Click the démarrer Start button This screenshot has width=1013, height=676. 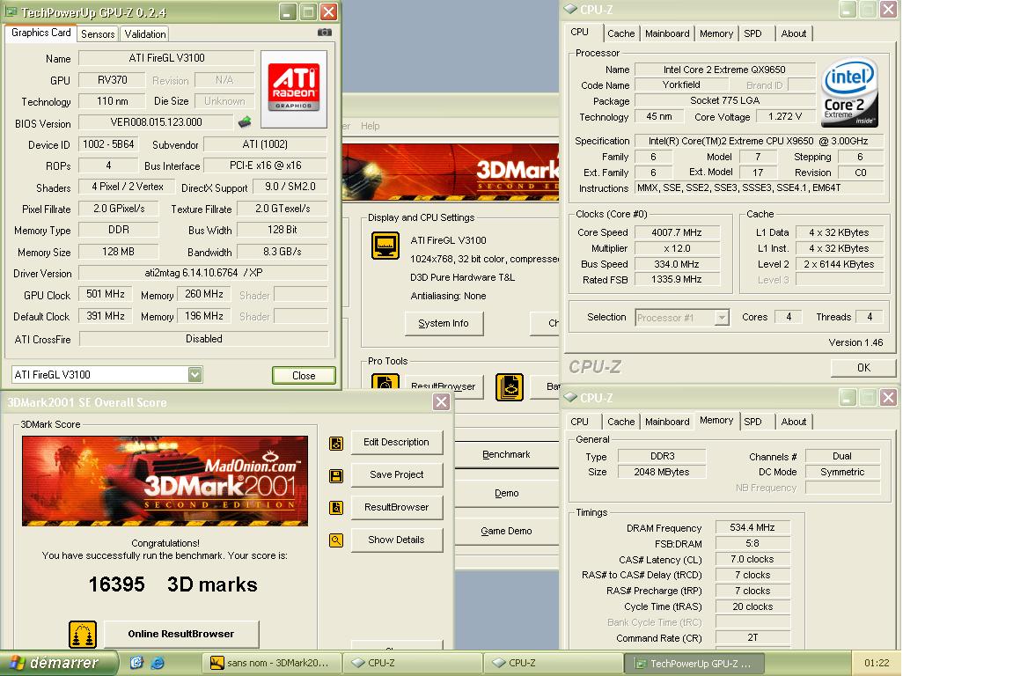60,663
